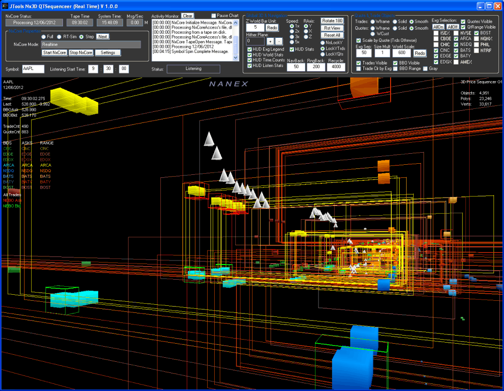Disable the BOST exchange checkbox
The height and width of the screenshot is (391, 504).
(x=476, y=33)
